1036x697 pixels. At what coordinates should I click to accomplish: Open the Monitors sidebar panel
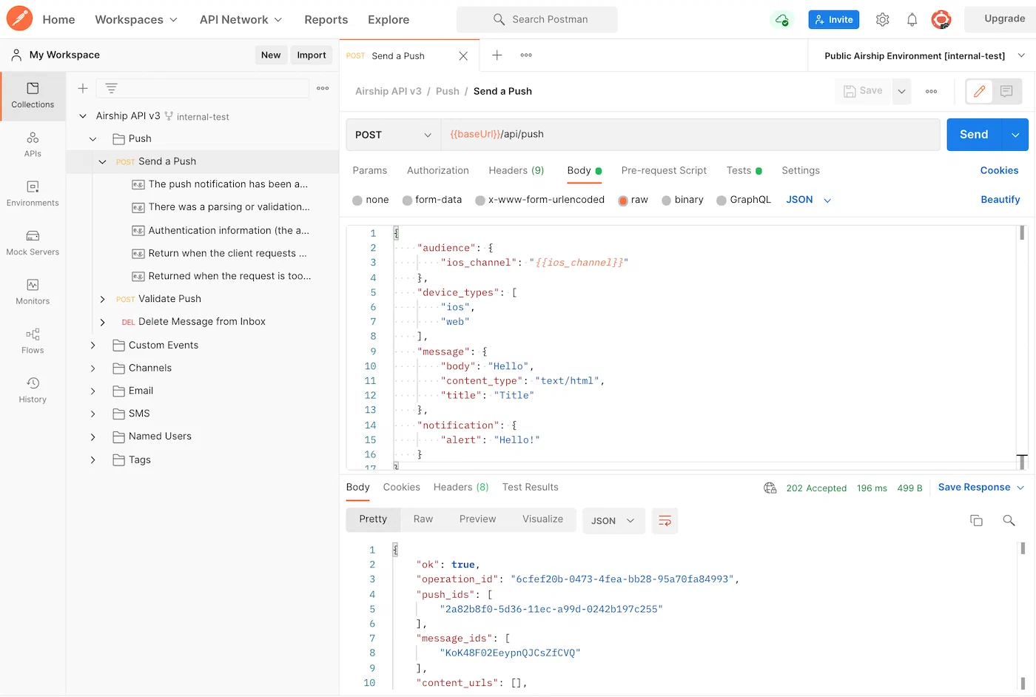(33, 292)
